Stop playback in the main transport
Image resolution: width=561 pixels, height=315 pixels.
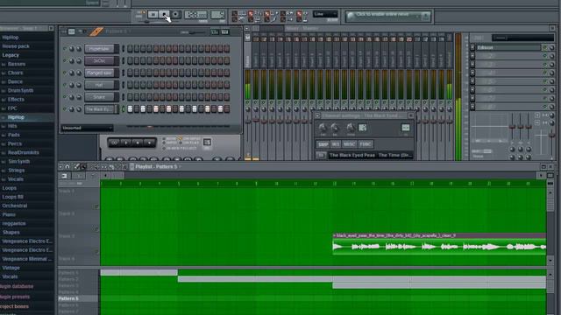pos(164,14)
